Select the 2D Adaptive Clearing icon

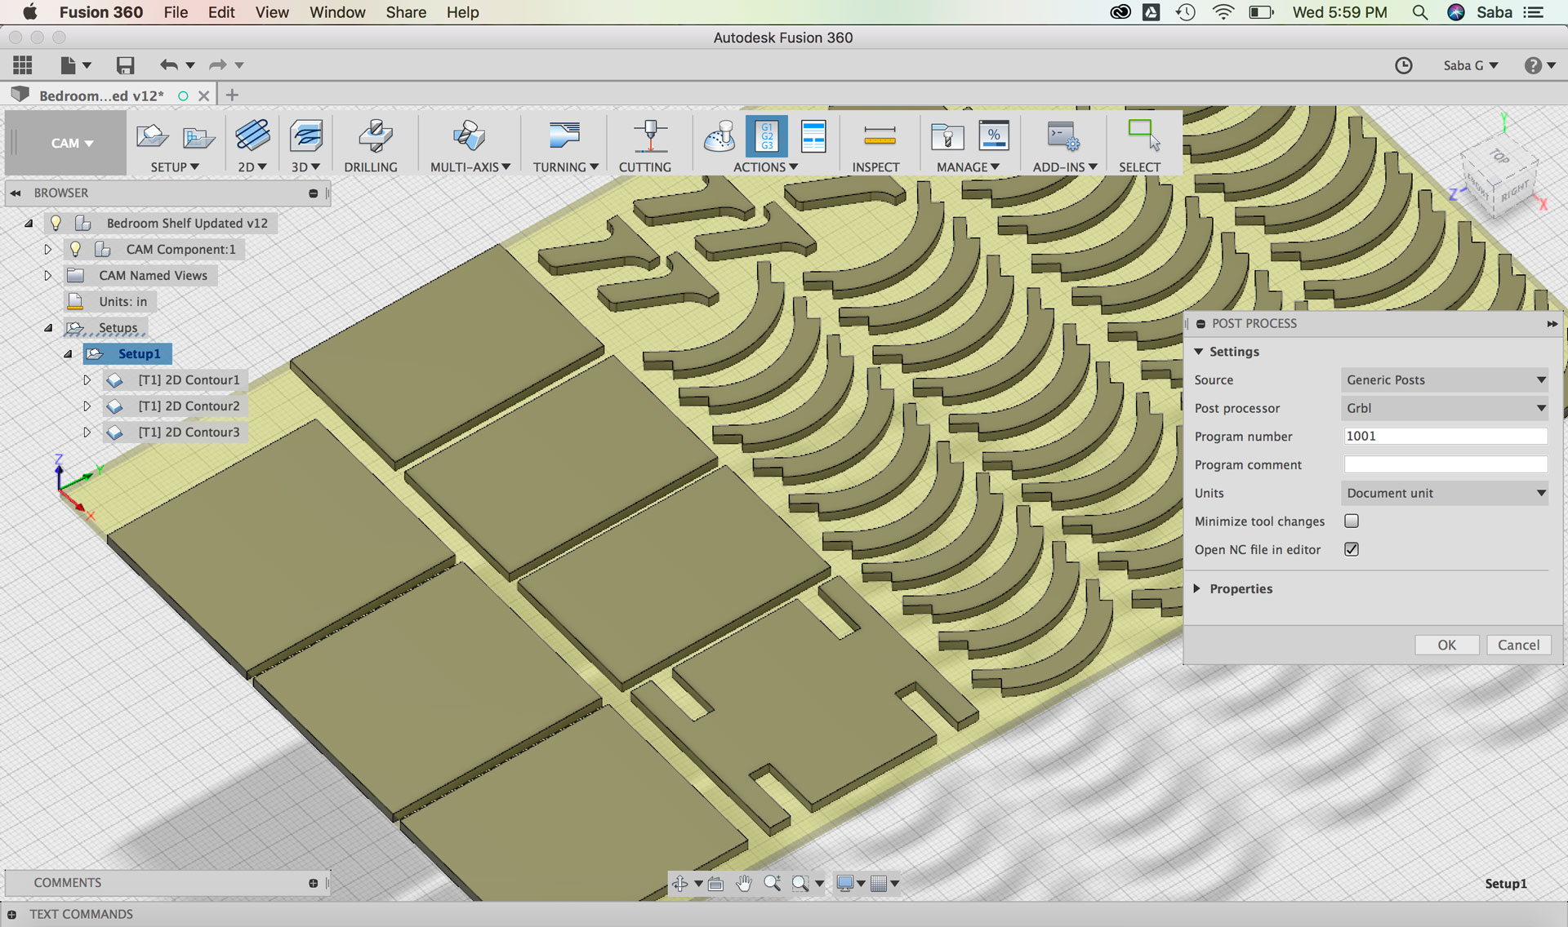pyautogui.click(x=252, y=135)
